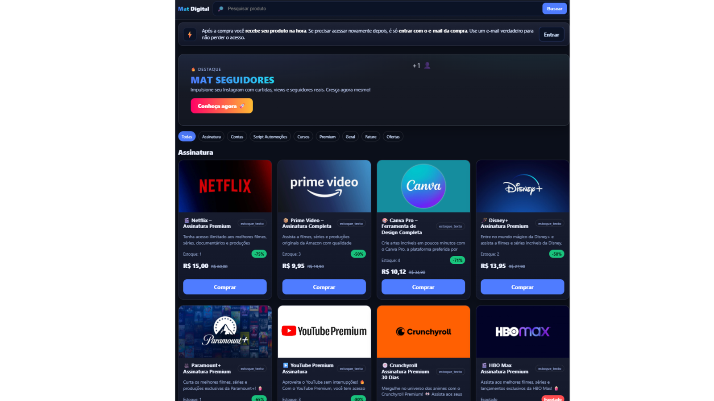Click the search magnifier icon
The width and height of the screenshot is (714, 401).
click(220, 8)
